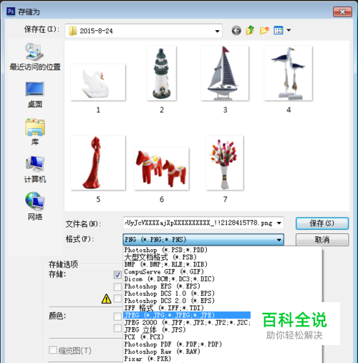Open Network (网络) shortcut
The image size is (358, 363).
tap(35, 206)
